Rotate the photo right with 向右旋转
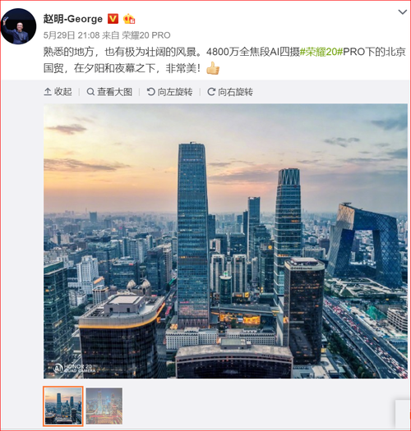Viewport: 411px width, 431px height. (x=230, y=92)
